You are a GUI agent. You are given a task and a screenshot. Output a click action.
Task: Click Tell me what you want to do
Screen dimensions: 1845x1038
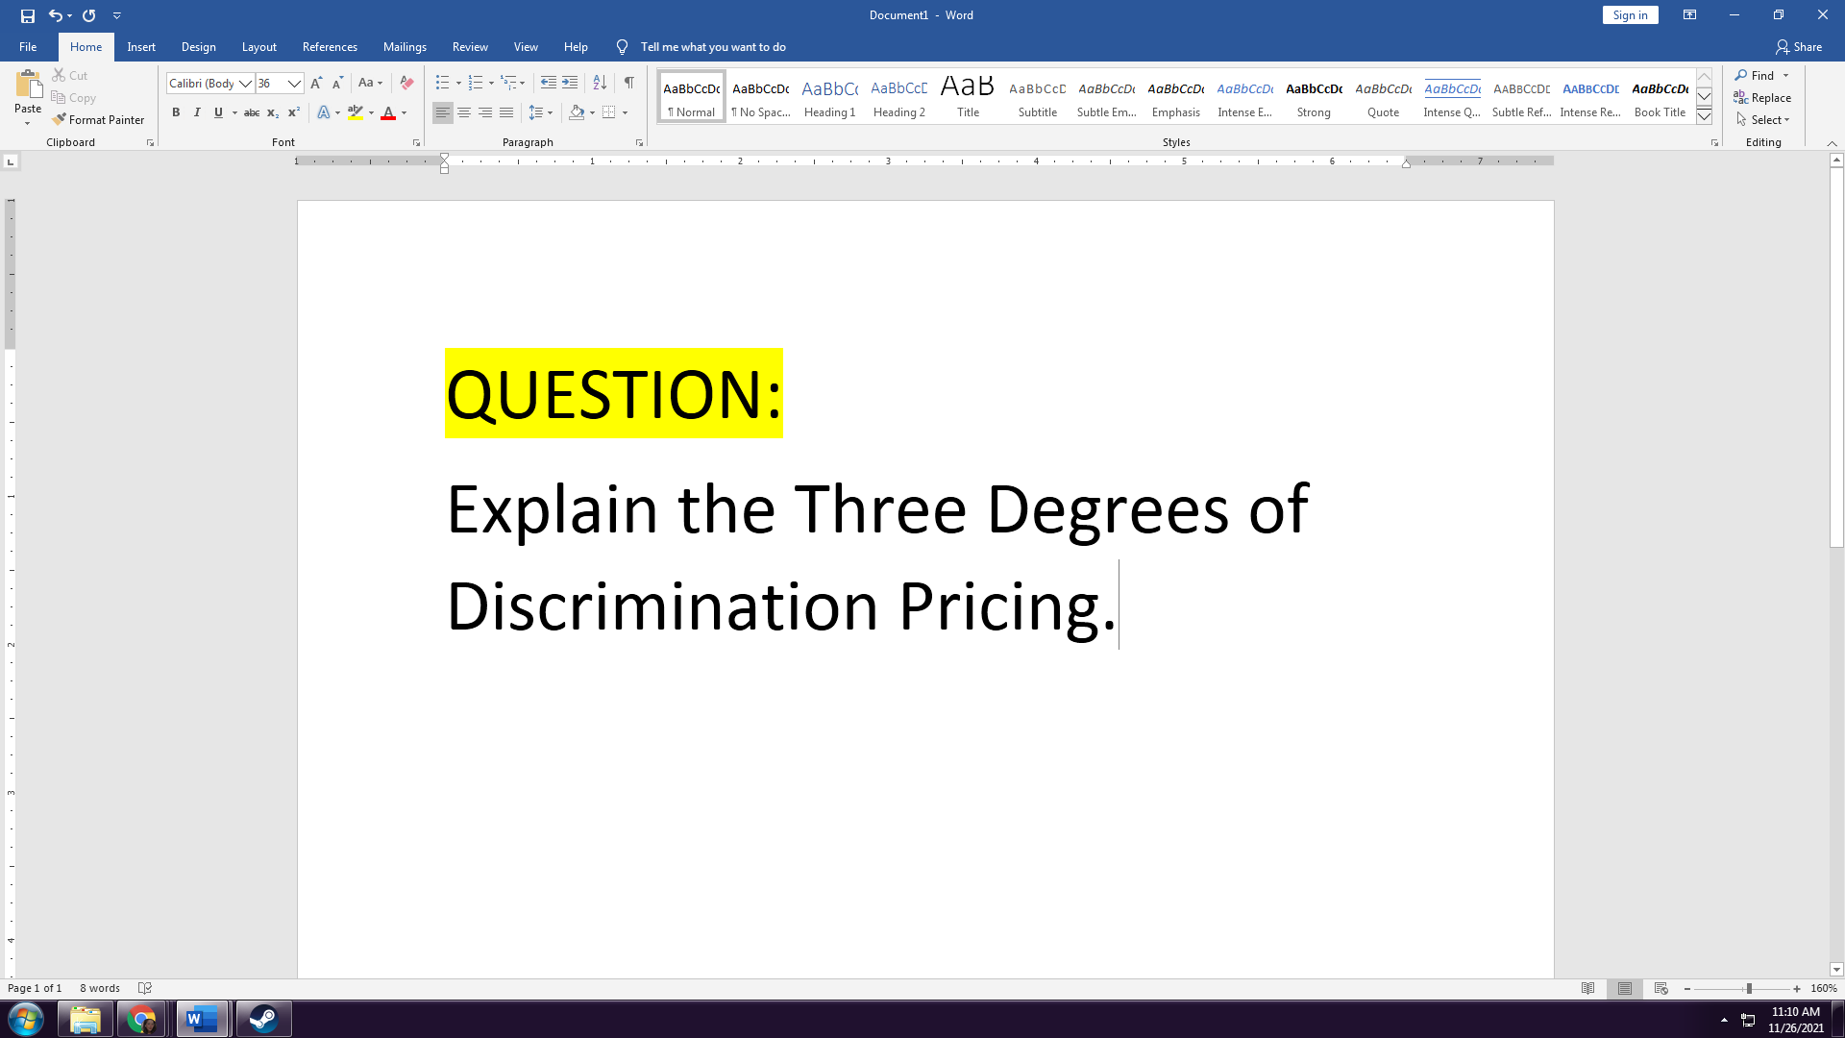(x=713, y=47)
